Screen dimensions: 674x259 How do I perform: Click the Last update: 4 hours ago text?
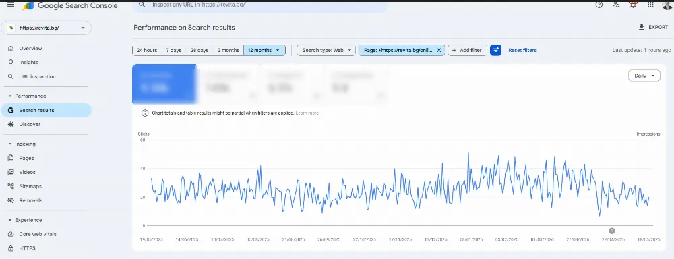(642, 50)
